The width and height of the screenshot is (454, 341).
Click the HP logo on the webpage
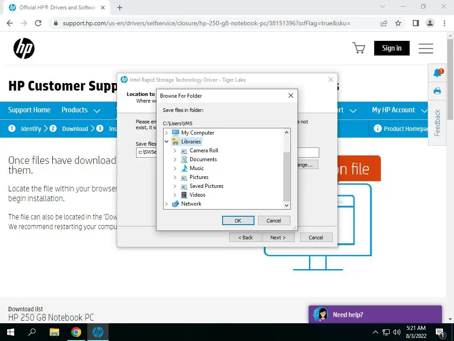click(x=24, y=48)
